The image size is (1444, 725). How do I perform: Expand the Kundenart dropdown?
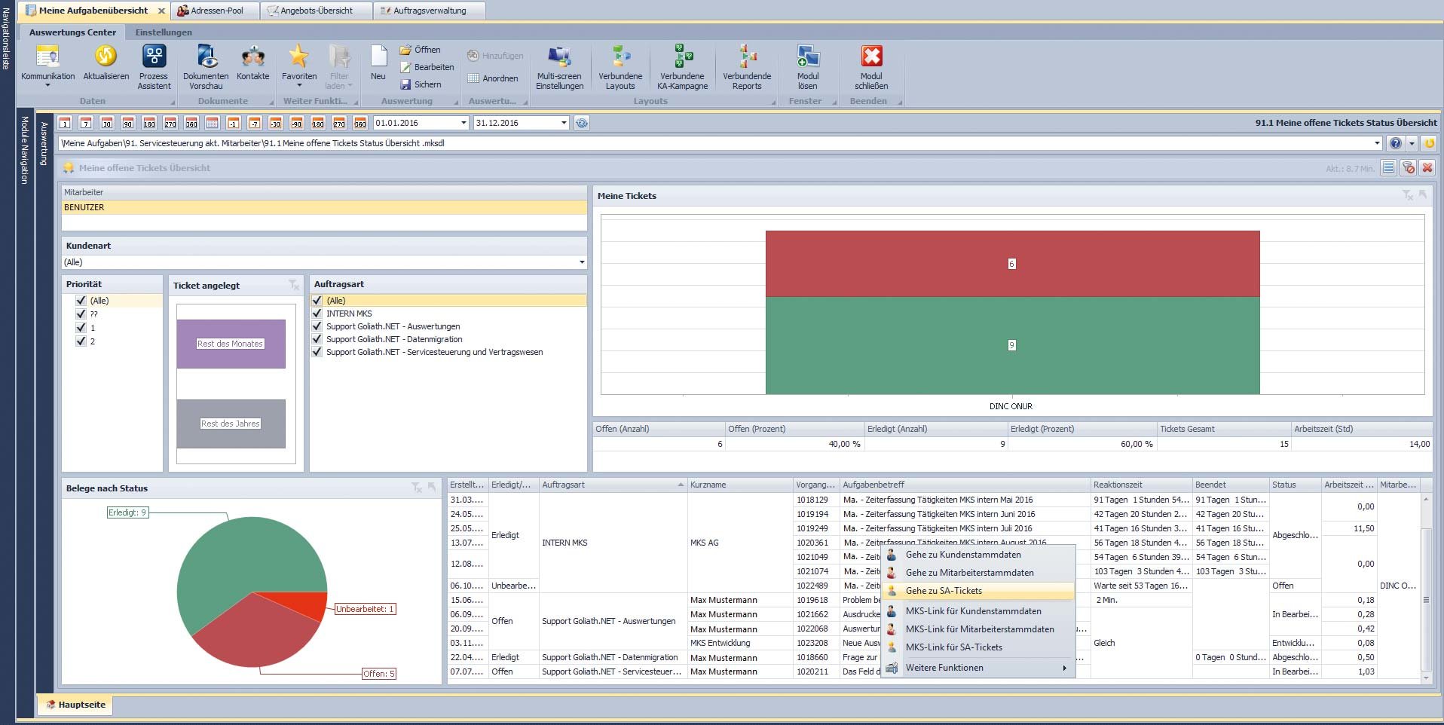[581, 262]
